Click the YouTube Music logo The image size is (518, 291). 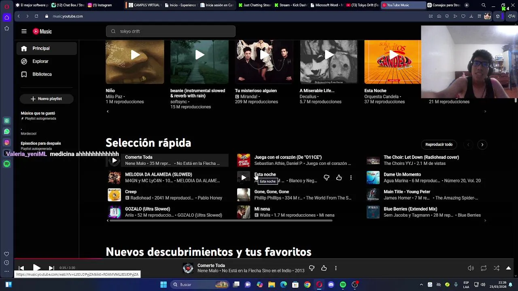pyautogui.click(x=42, y=31)
